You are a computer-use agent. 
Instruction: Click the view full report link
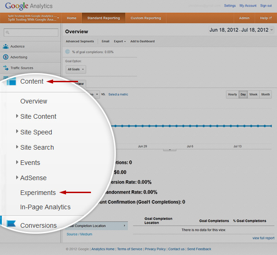tap(264, 238)
